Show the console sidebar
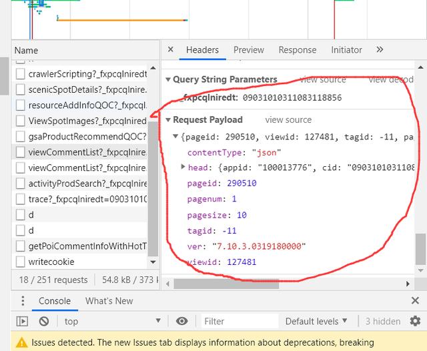The image size is (427, 351). pos(22,322)
